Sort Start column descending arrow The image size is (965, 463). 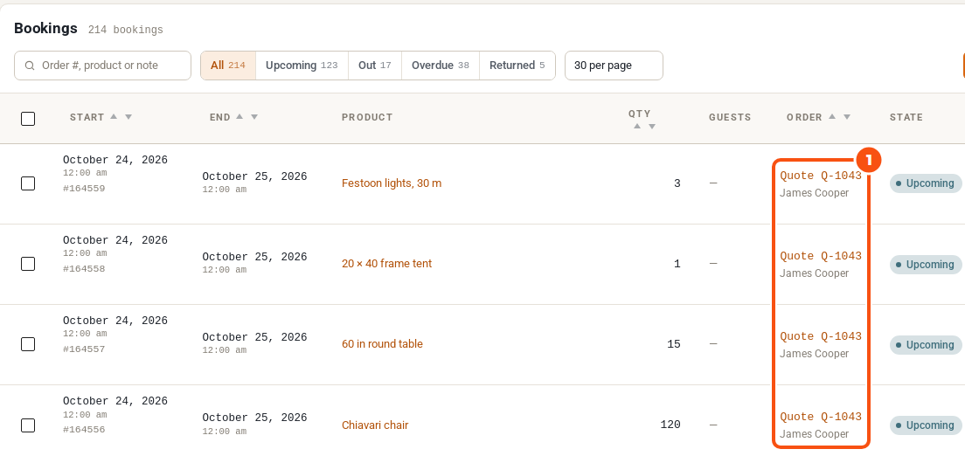tap(128, 117)
